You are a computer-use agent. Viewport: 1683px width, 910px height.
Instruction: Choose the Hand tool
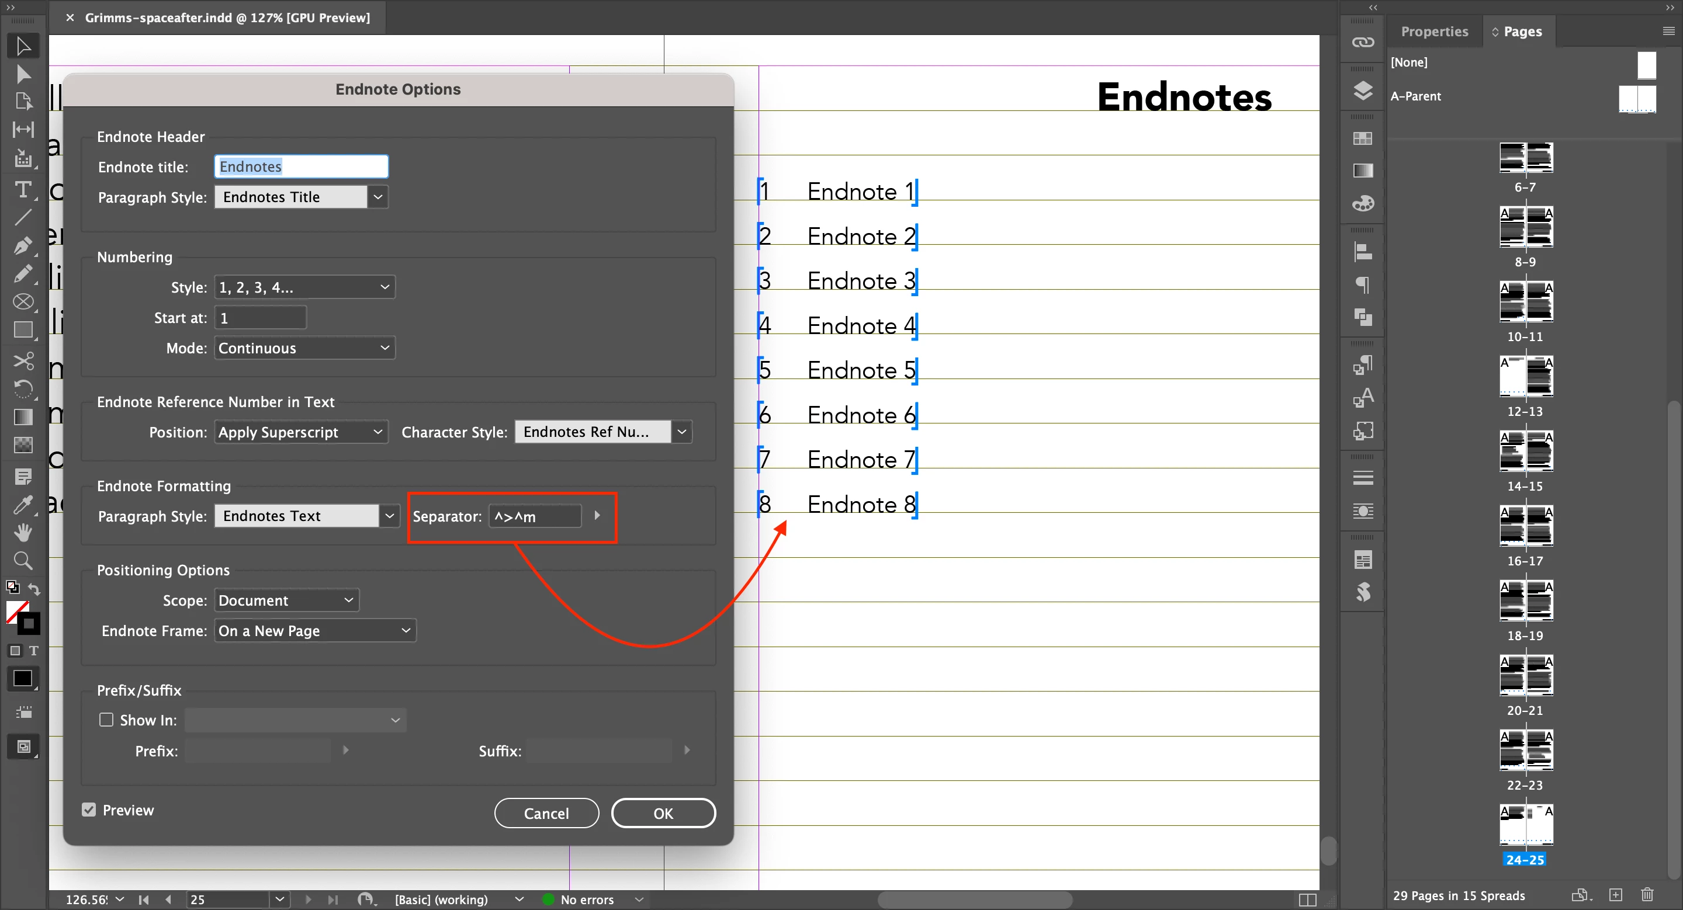click(x=23, y=532)
